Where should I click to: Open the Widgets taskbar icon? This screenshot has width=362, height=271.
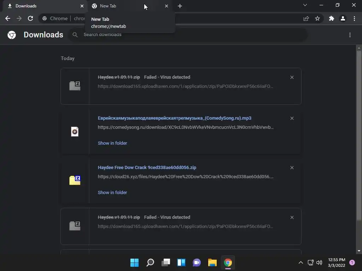181,263
